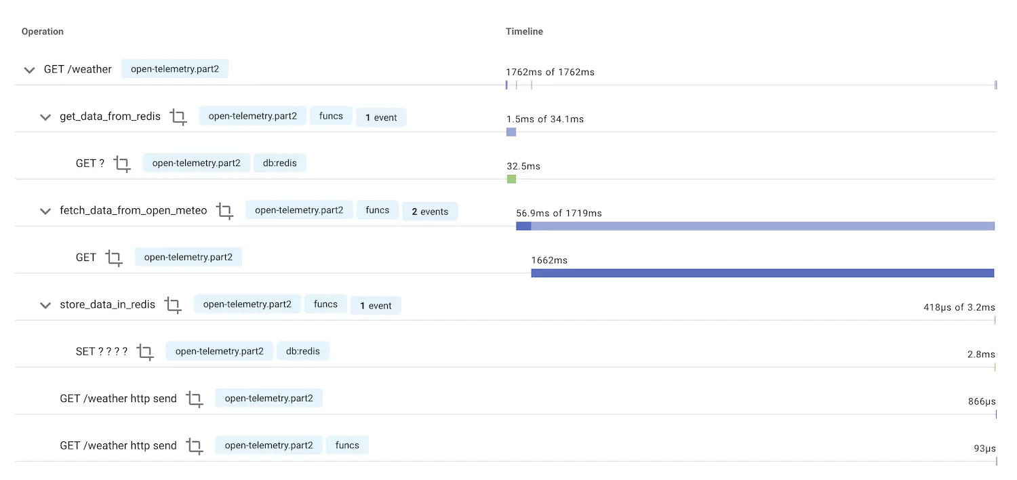Screen dimensions: 1017x480
Task: Click the 1662ms dark blue timeline bar
Action: [762, 273]
